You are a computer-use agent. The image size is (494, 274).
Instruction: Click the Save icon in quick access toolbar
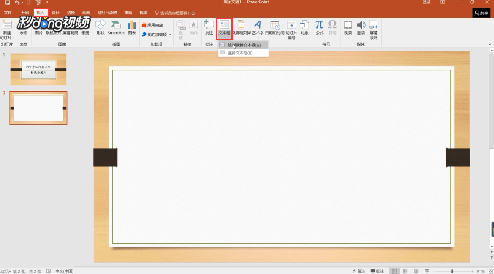[x=8, y=2]
